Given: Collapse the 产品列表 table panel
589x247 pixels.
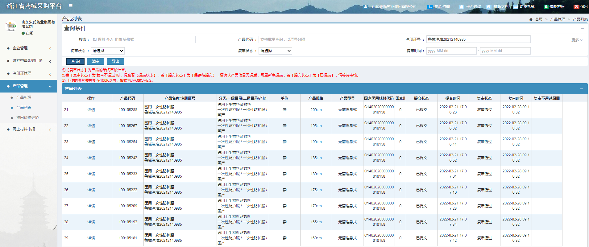Looking at the screenshot, I should point(581,89).
